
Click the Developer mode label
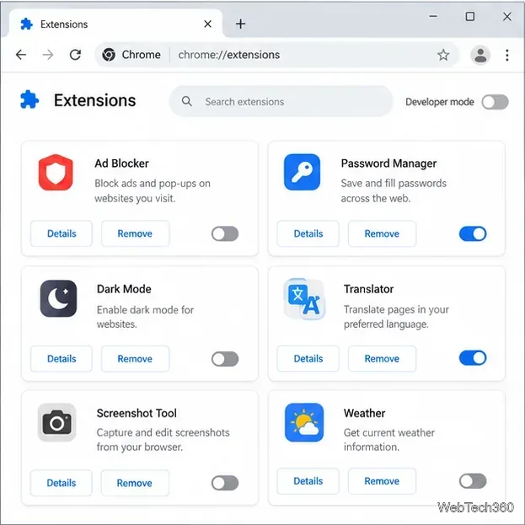pos(440,102)
